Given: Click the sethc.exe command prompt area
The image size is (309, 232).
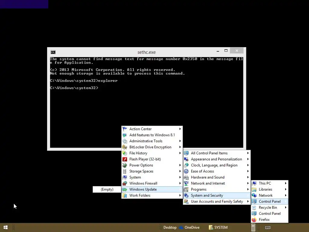Looking at the screenshot, I should coord(147,102).
